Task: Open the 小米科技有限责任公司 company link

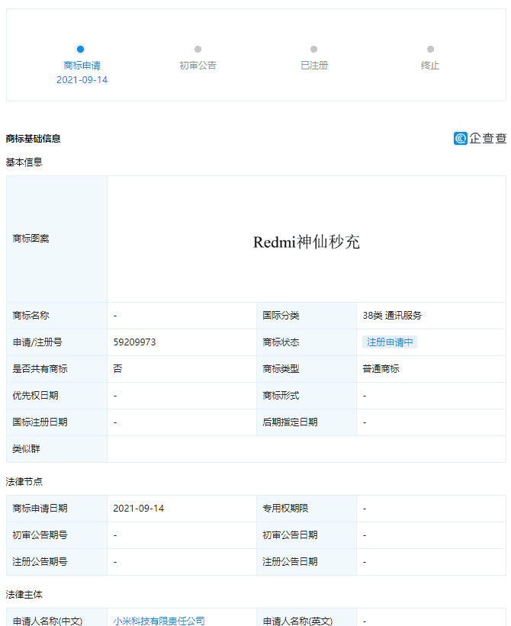Action: (x=159, y=621)
